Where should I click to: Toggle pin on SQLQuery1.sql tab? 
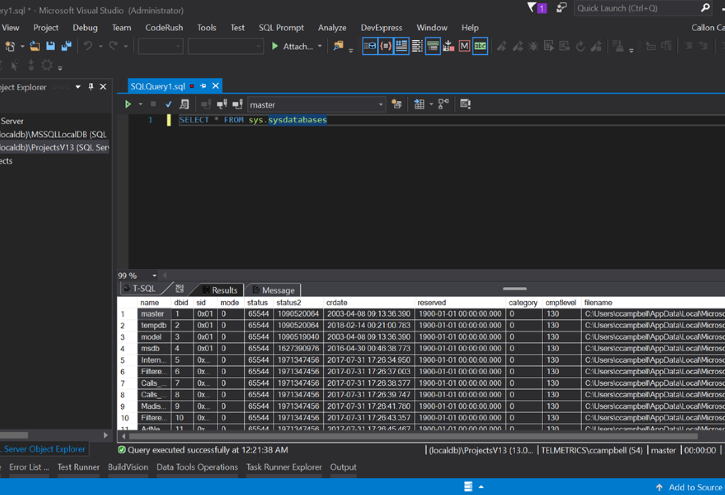pos(203,86)
